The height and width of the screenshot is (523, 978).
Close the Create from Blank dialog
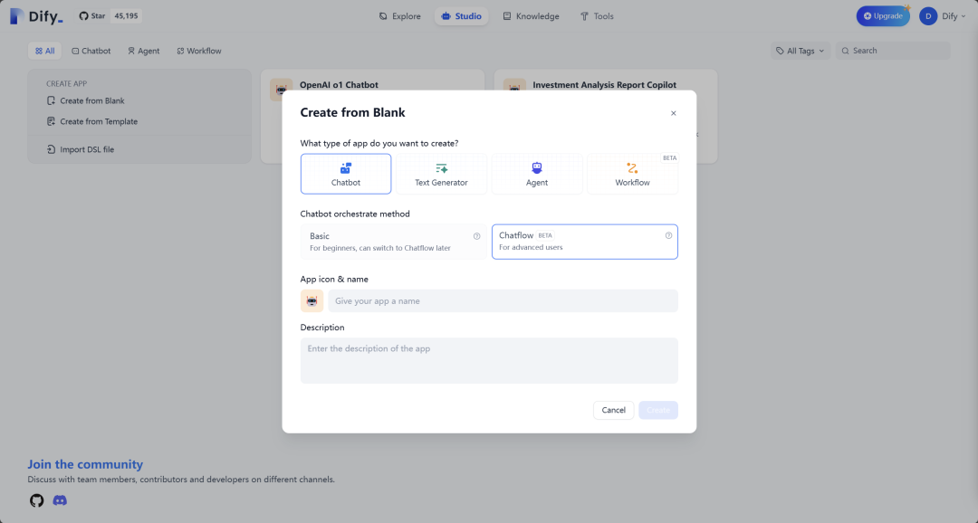(673, 113)
